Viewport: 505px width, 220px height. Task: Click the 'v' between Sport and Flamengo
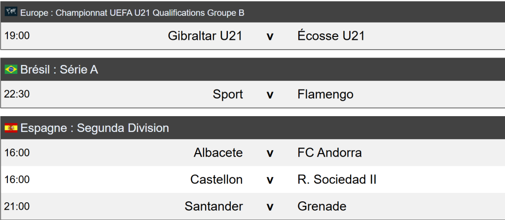click(x=270, y=94)
